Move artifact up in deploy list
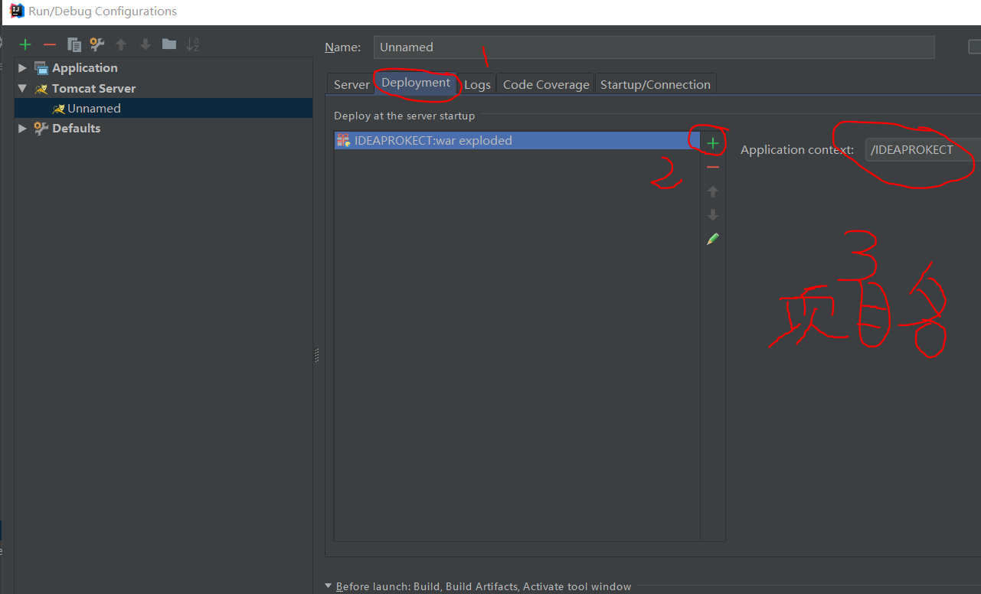The width and height of the screenshot is (981, 594). (713, 191)
